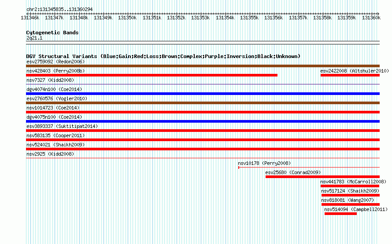Click the red nsv524021 loss bar

[x=203, y=149]
